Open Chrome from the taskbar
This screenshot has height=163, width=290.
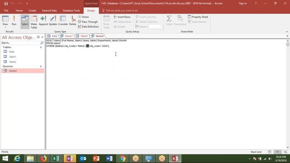pos(122,158)
